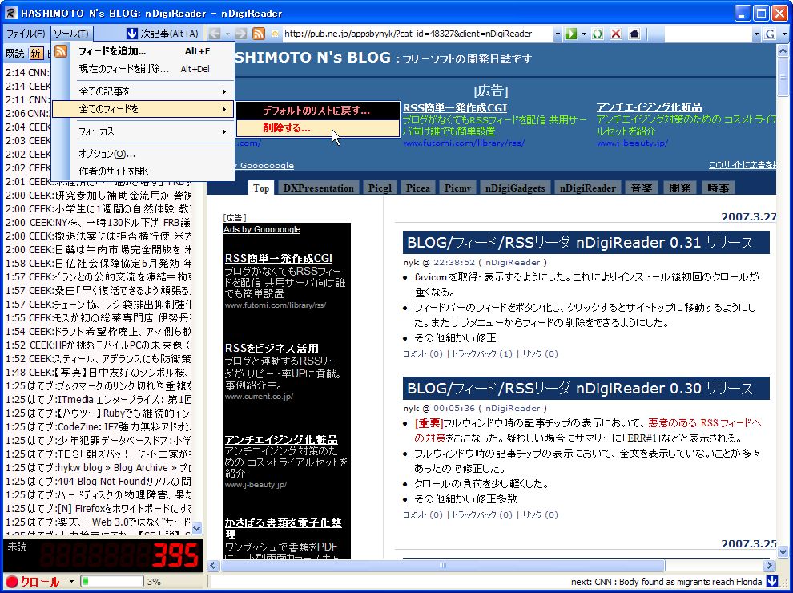Choose 削除する... submenu item

coord(318,128)
